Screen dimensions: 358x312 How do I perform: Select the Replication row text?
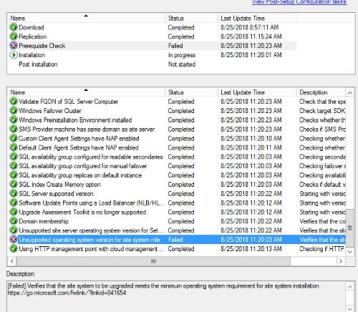(x=33, y=36)
